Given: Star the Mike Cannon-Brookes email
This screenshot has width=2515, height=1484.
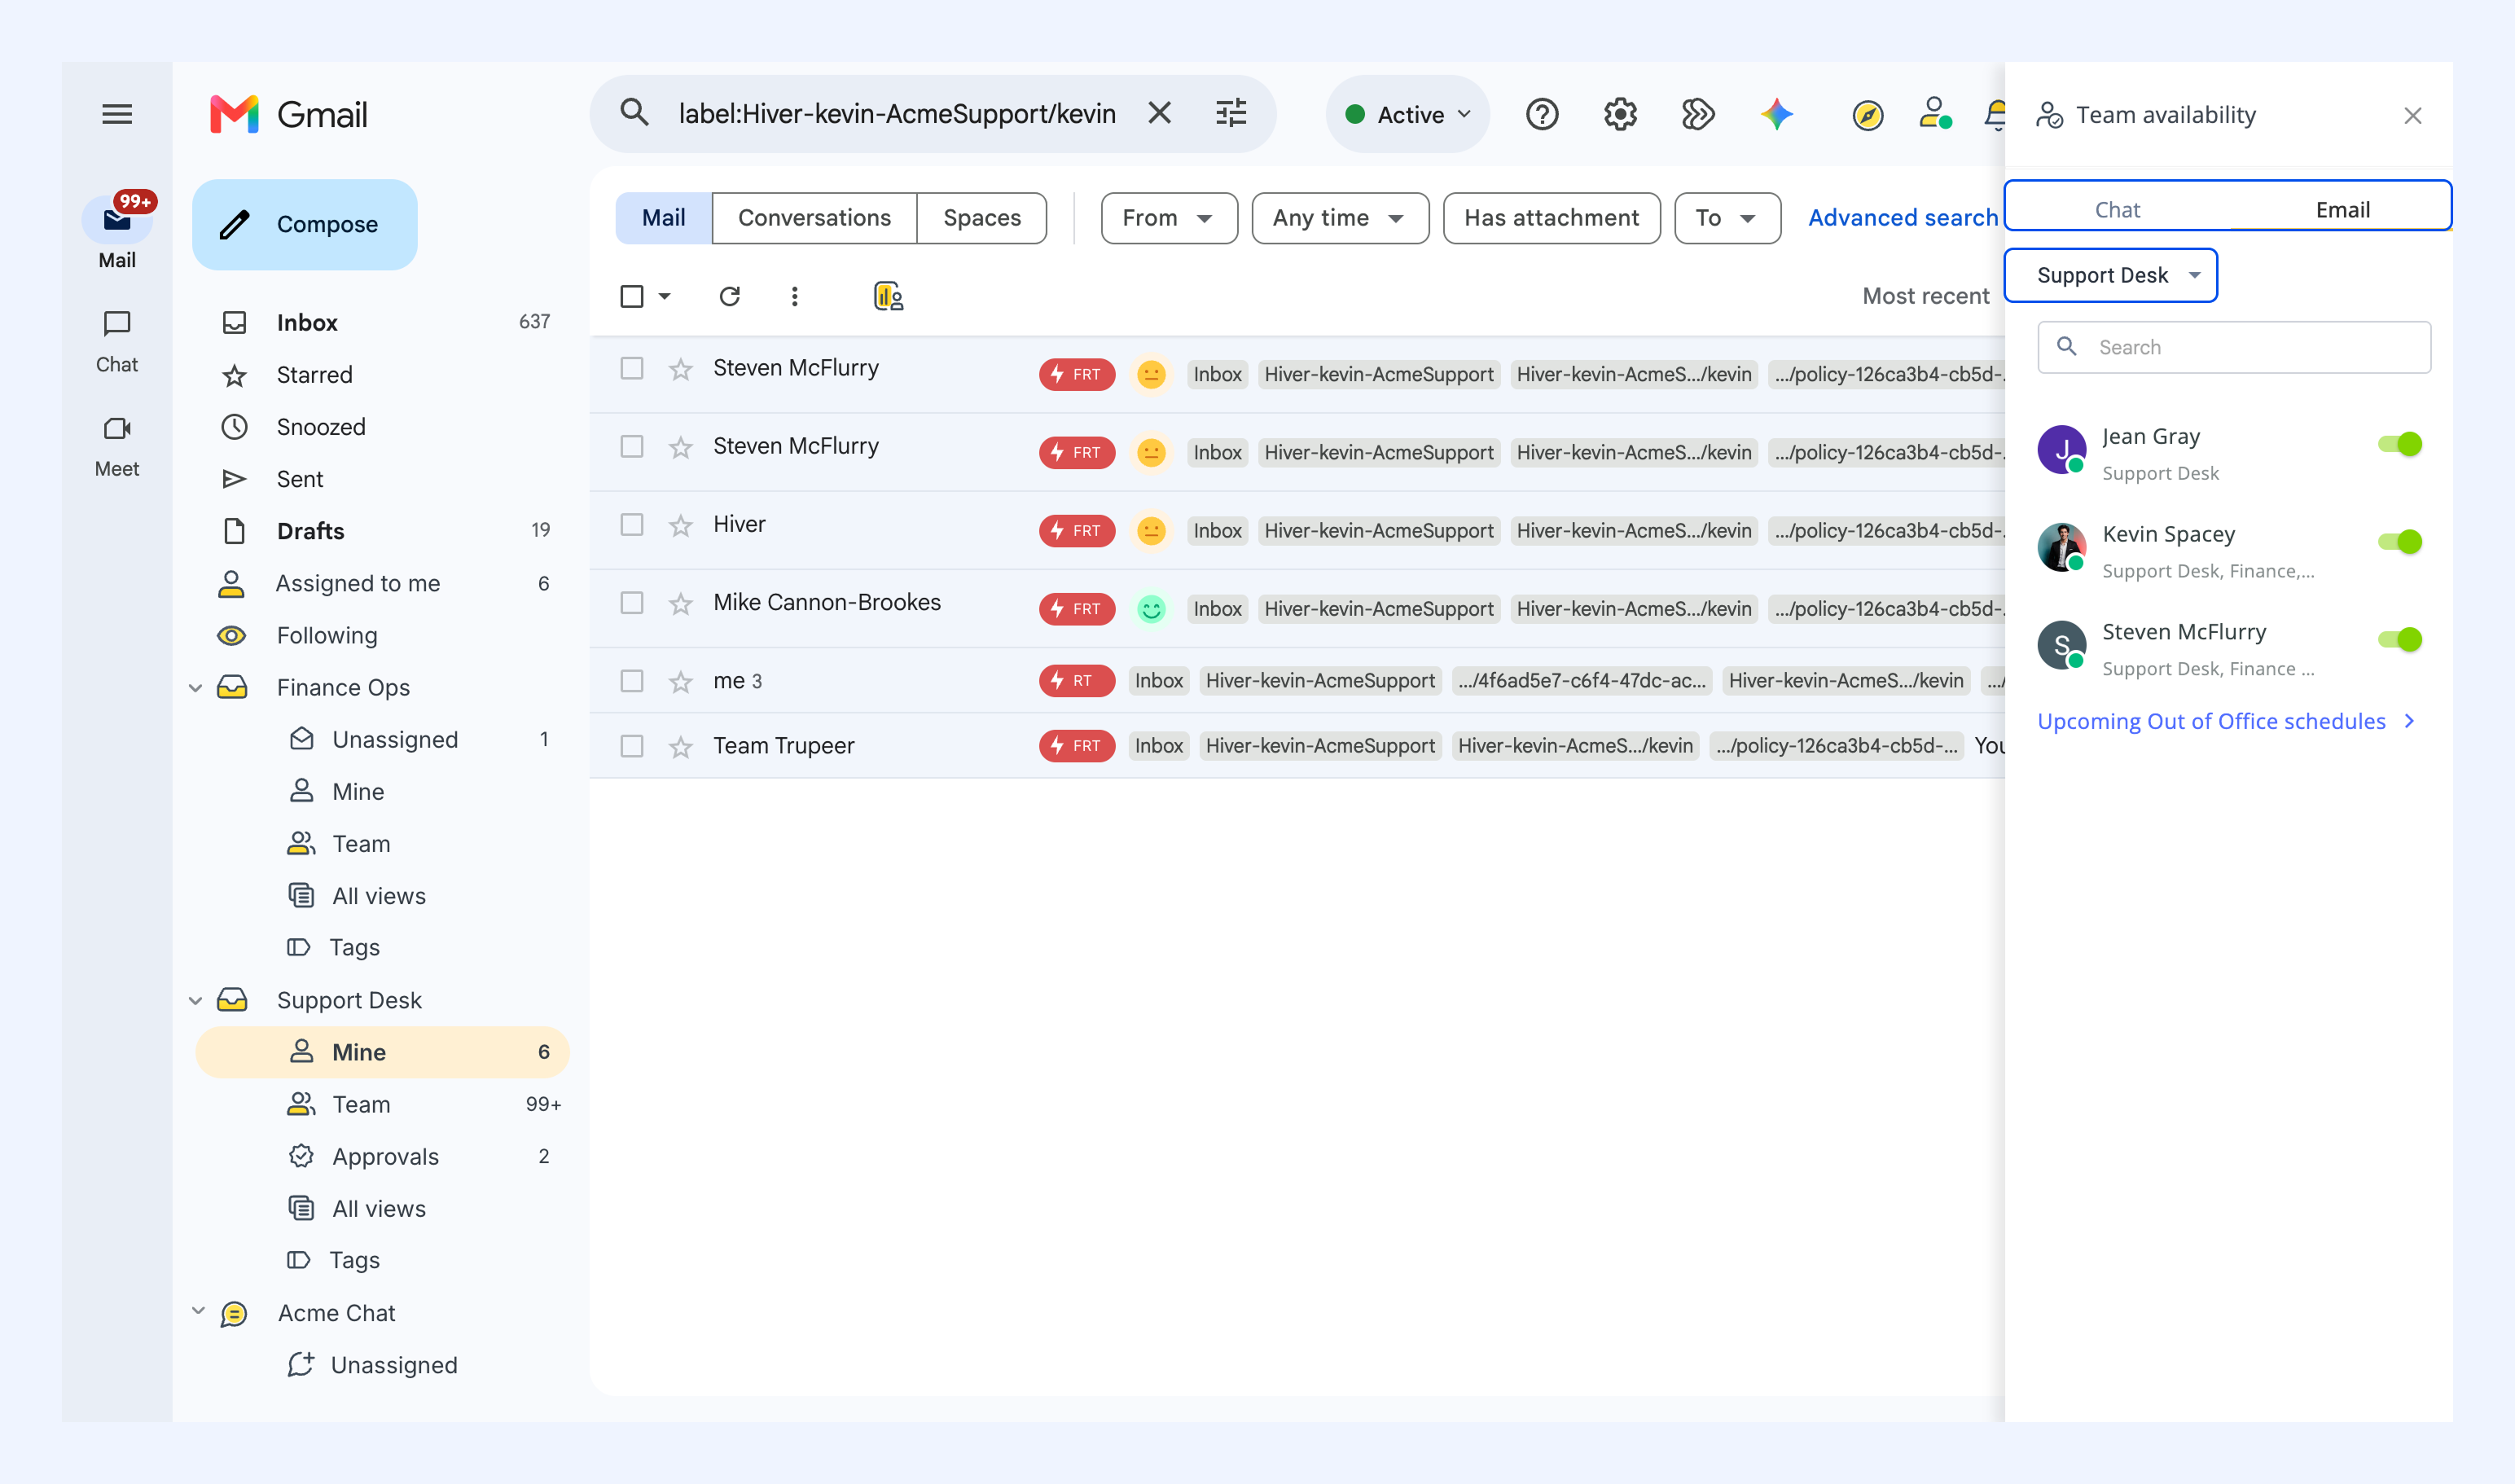Looking at the screenshot, I should click(681, 604).
